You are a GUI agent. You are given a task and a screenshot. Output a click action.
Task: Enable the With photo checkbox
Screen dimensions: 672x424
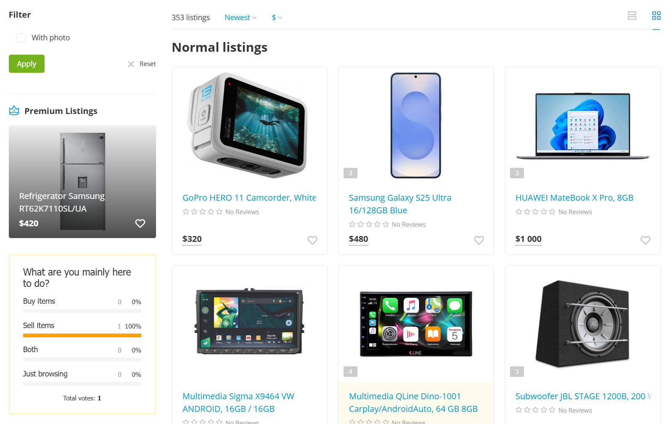21,38
